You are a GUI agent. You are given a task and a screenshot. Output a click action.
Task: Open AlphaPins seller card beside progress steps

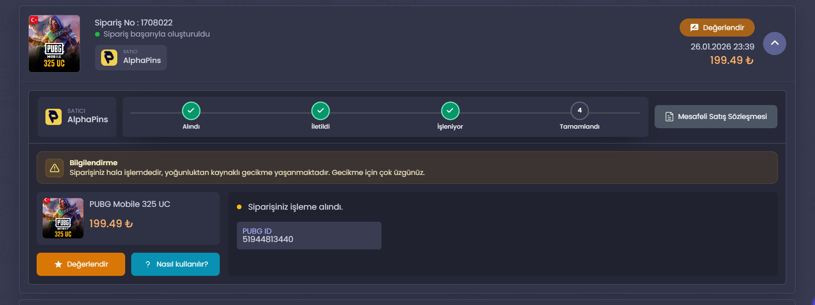point(77,117)
